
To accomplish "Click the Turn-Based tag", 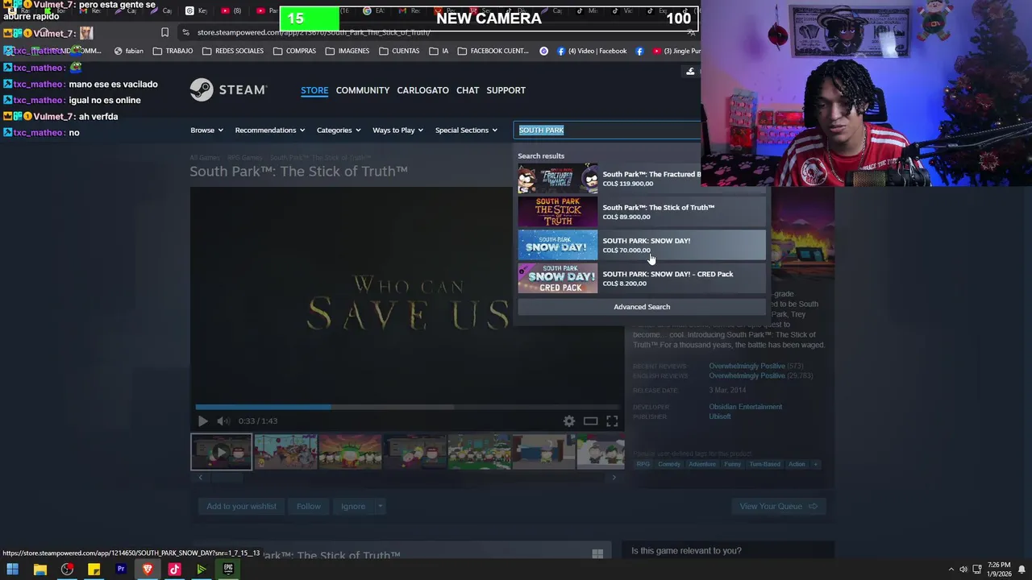I will tap(764, 464).
